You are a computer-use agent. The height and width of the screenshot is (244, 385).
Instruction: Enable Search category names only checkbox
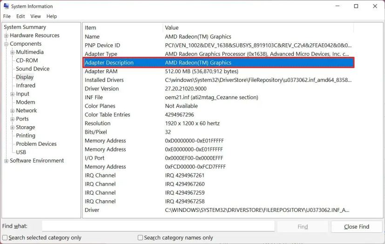coord(140,237)
